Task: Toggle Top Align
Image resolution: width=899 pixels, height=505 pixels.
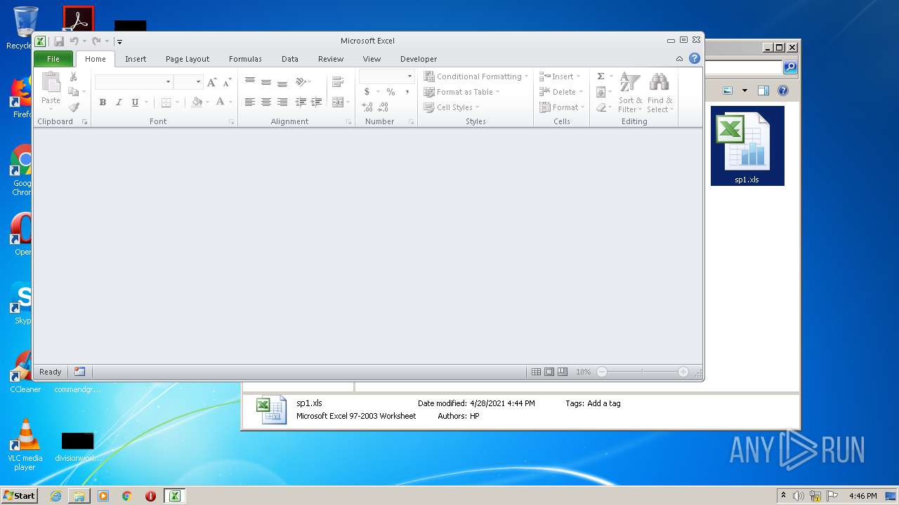Action: point(250,82)
